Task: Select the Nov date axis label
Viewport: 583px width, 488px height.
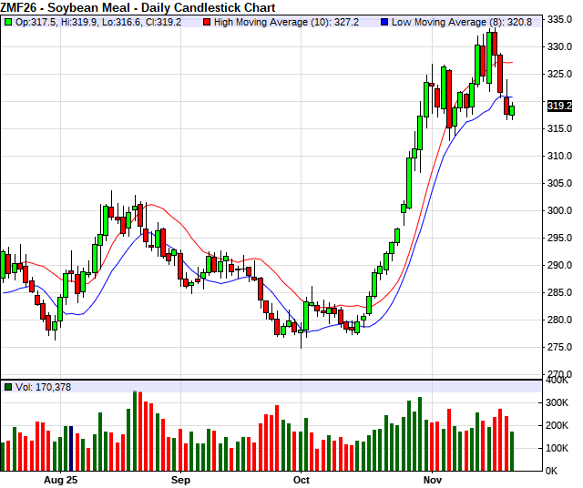Action: [x=433, y=479]
